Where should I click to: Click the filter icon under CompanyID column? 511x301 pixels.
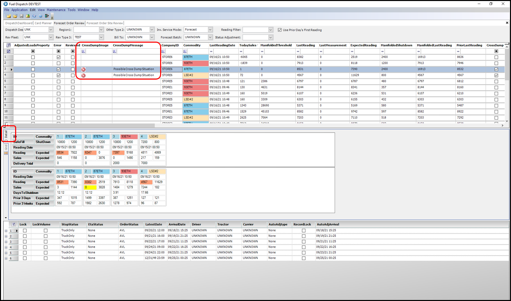point(163,51)
